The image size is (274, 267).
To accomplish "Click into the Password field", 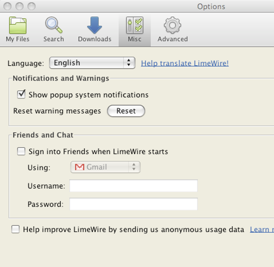I will tap(134, 204).
